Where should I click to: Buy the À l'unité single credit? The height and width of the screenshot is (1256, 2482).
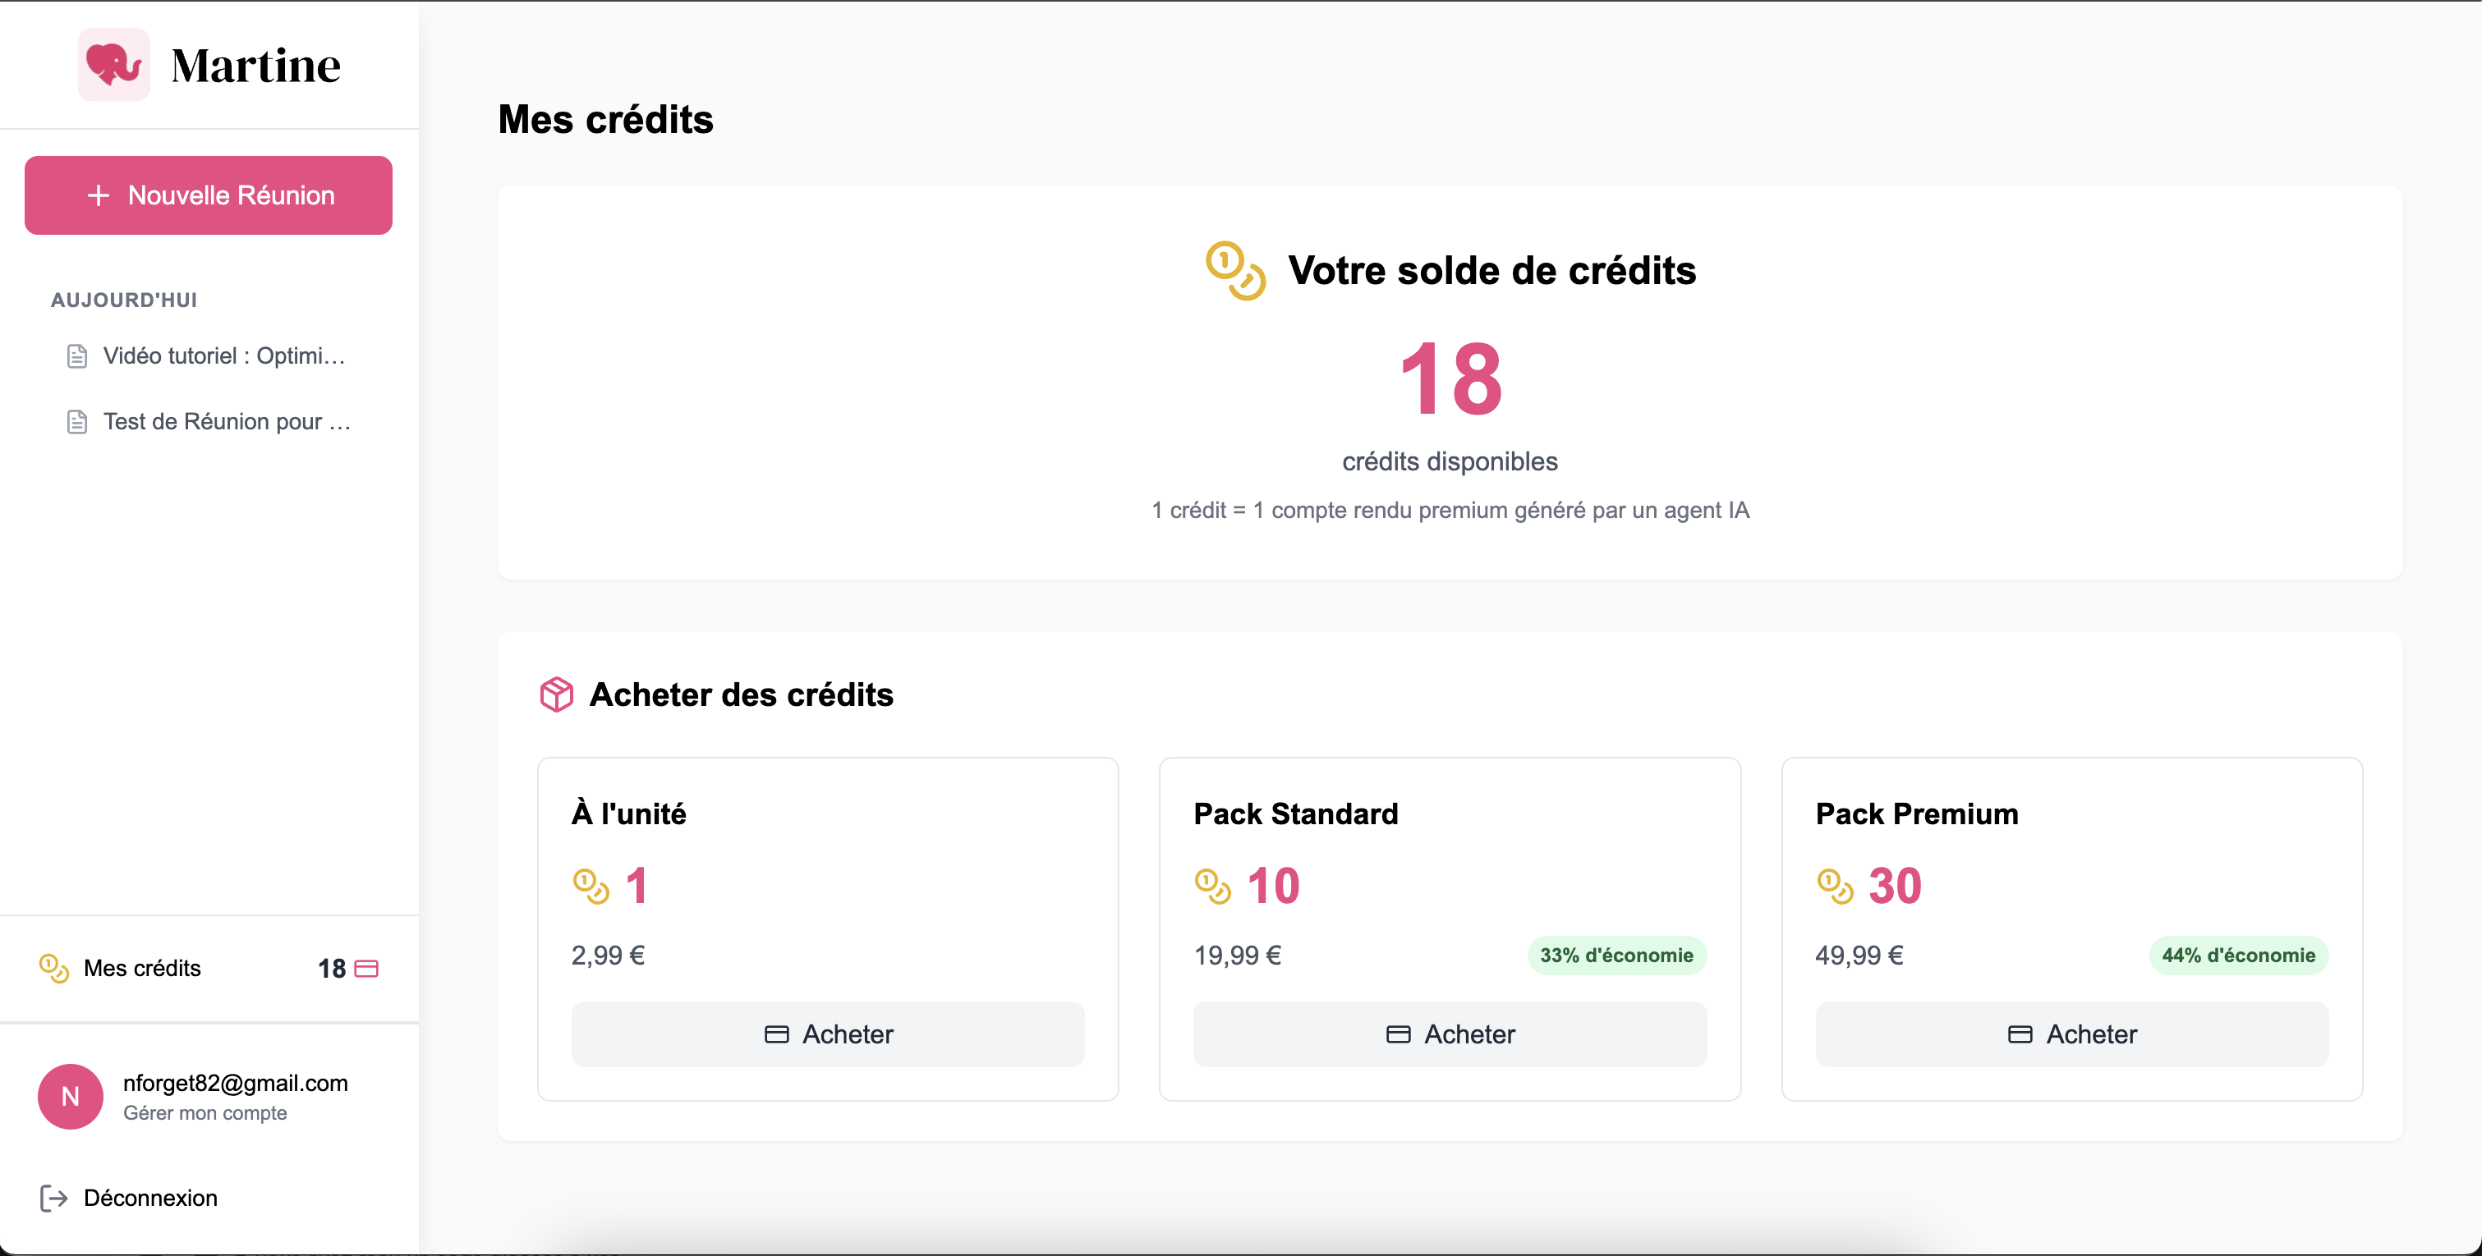[x=828, y=1034]
